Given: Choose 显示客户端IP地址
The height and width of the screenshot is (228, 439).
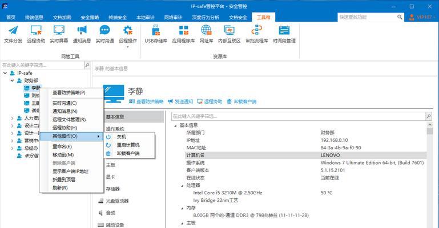Looking at the screenshot, I should pyautogui.click(x=72, y=171).
